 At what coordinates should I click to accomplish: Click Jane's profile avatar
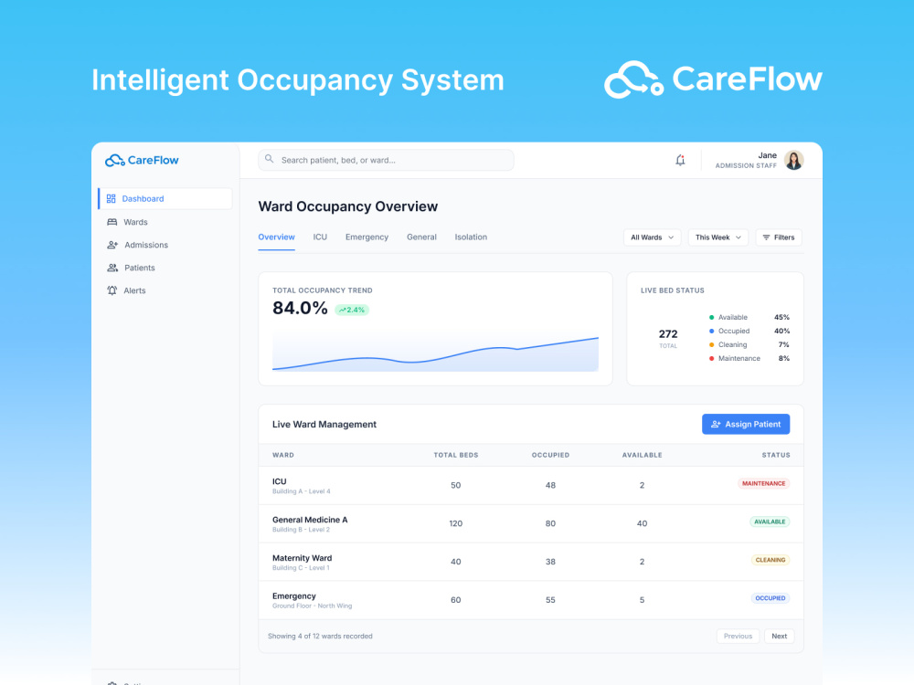tap(793, 160)
